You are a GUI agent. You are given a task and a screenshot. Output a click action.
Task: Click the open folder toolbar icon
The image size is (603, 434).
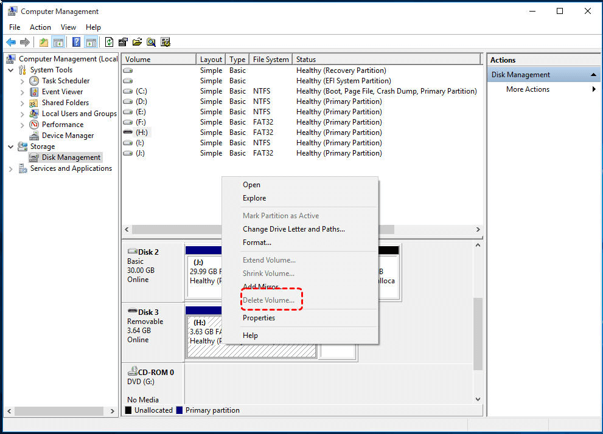(138, 43)
